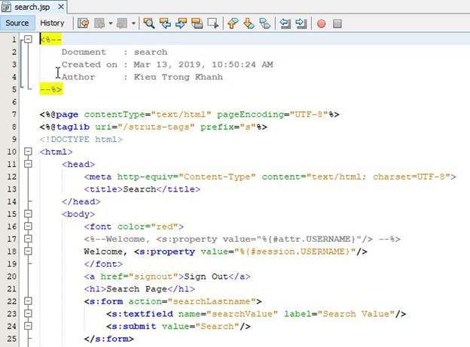Click the Forward navigation toolbar icon
The image size is (470, 347).
click(122, 23)
